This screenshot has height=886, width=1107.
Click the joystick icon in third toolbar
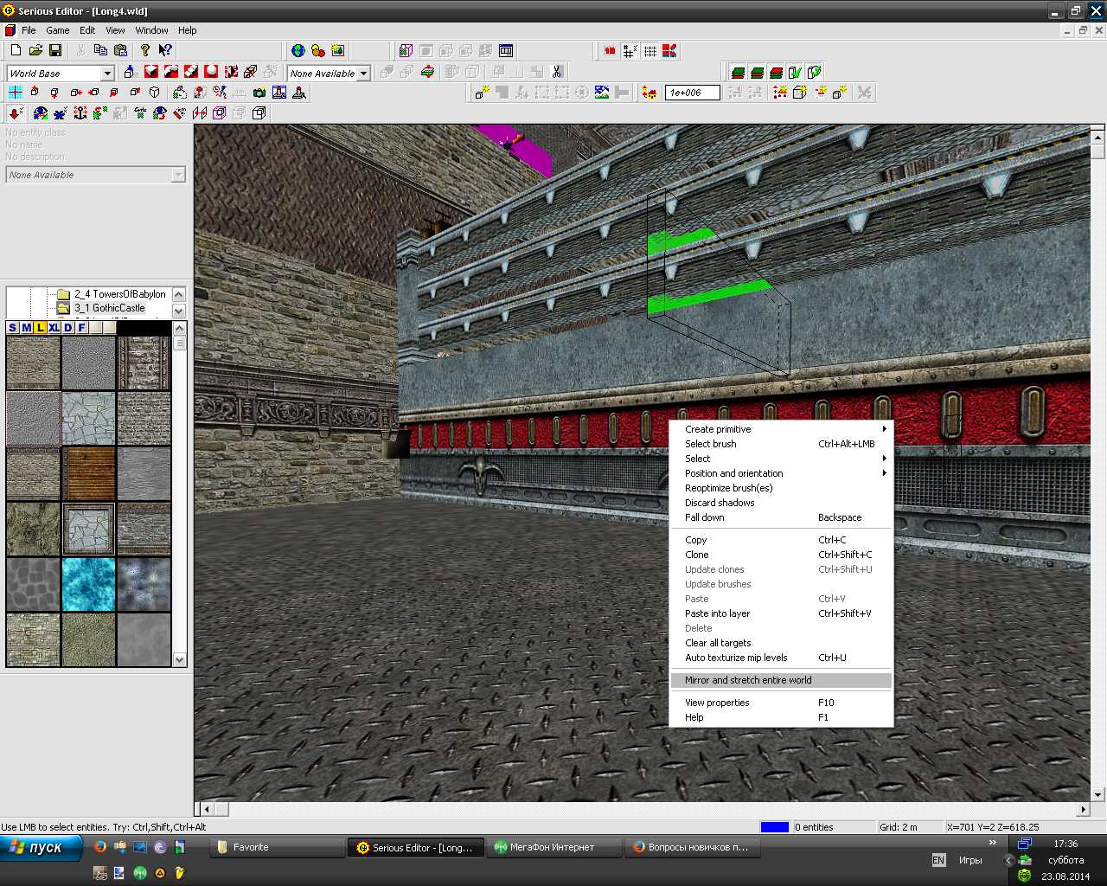pos(299,93)
